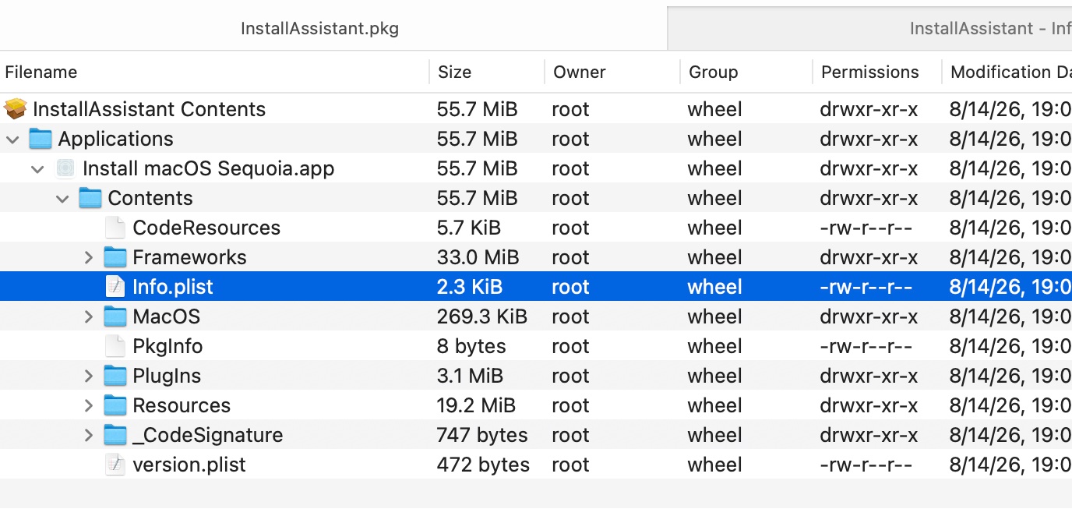Click the 5.7 KiB size cell
1072x516 pixels.
[469, 228]
